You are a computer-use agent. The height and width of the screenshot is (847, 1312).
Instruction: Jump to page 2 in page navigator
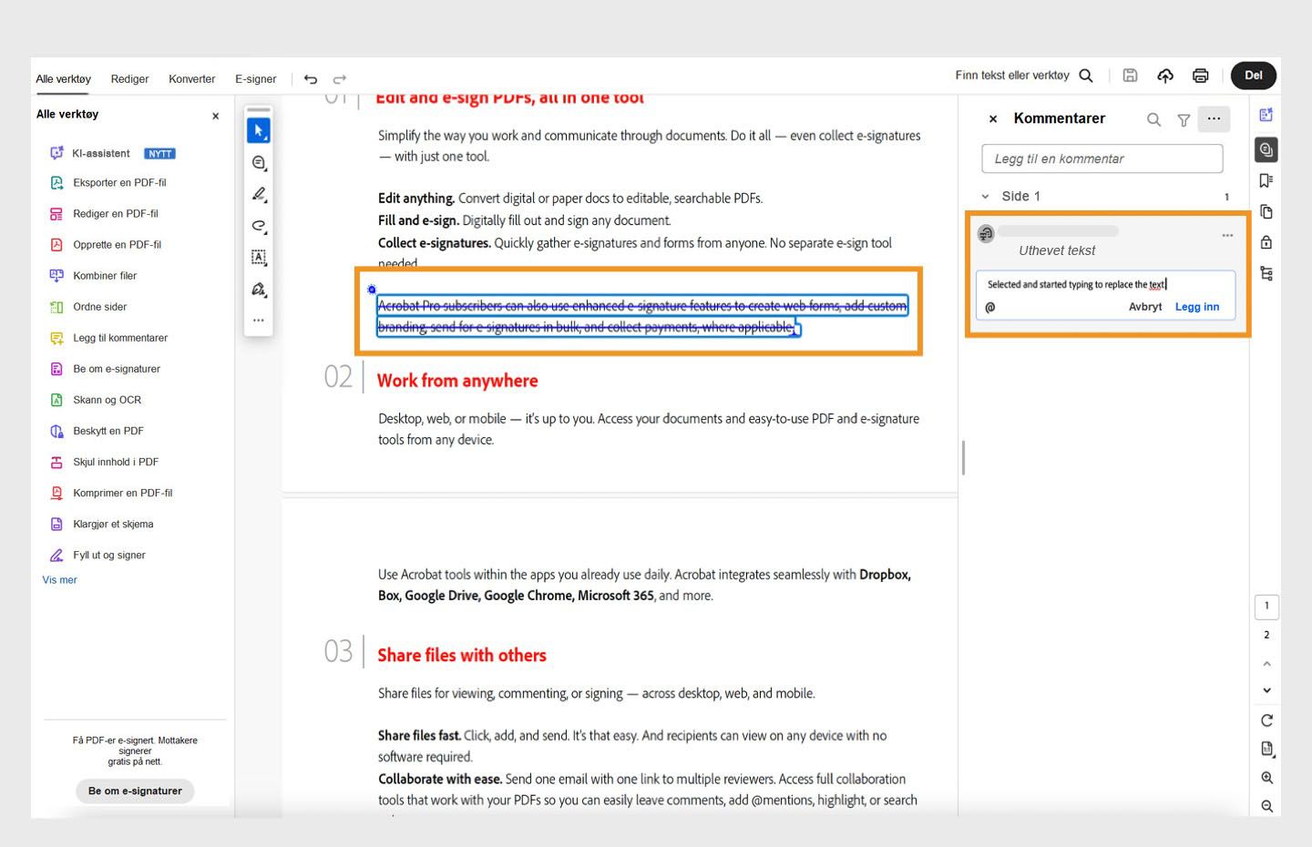[1266, 635]
